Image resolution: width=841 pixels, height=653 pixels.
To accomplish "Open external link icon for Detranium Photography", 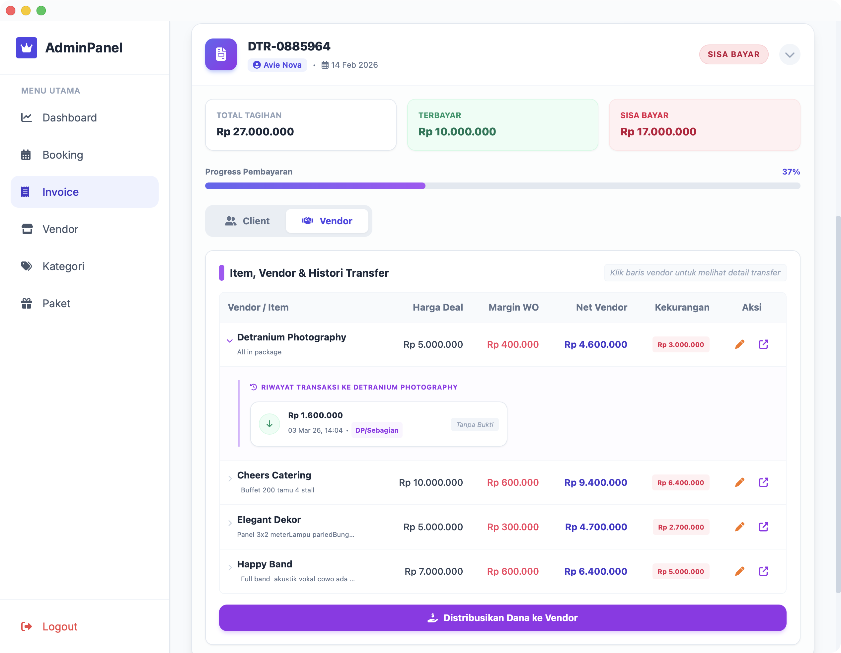I will [x=763, y=344].
